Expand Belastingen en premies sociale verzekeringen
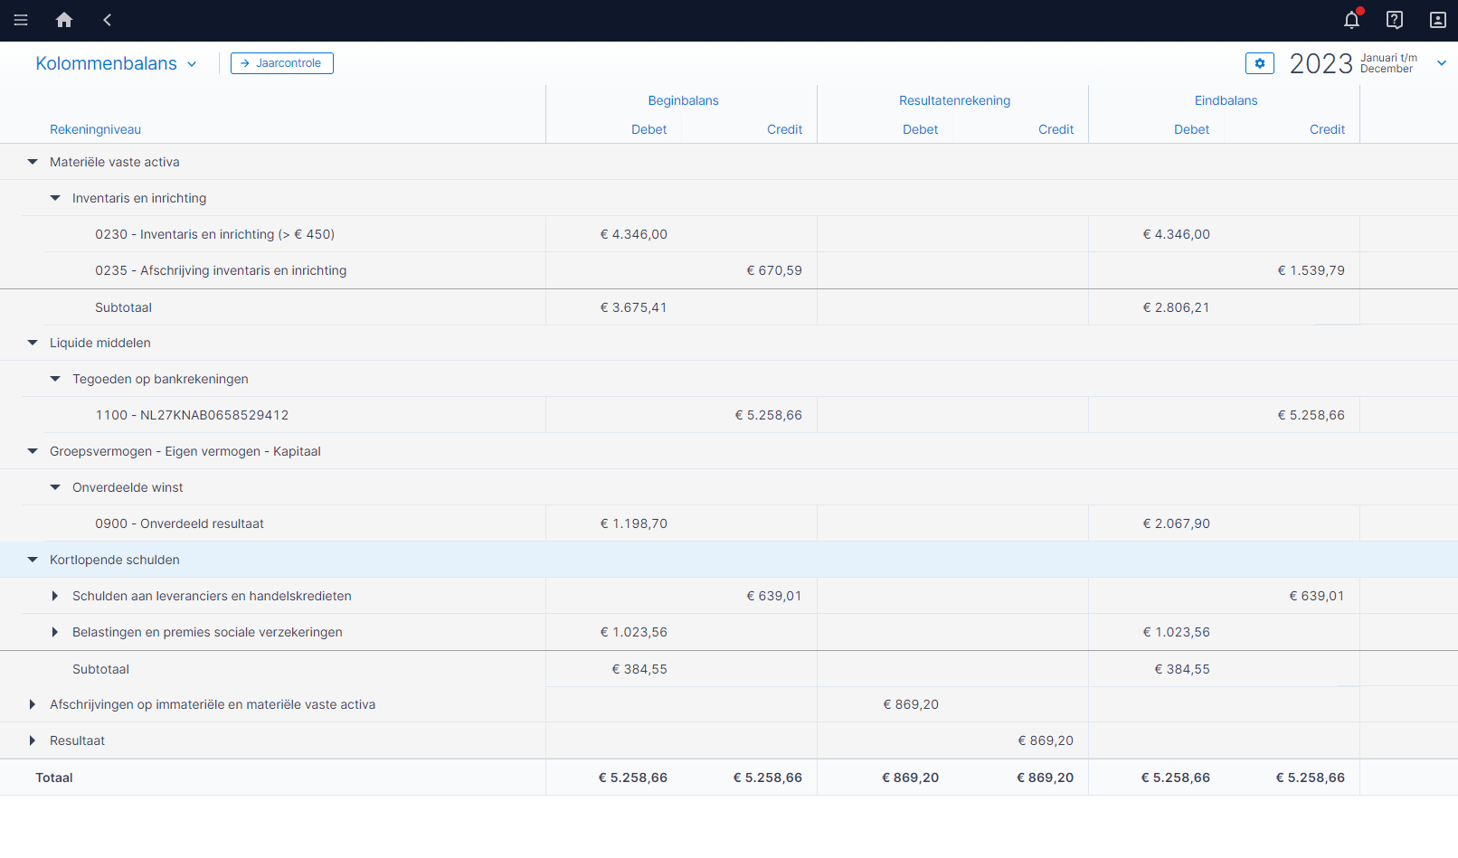The width and height of the screenshot is (1458, 858). [55, 632]
